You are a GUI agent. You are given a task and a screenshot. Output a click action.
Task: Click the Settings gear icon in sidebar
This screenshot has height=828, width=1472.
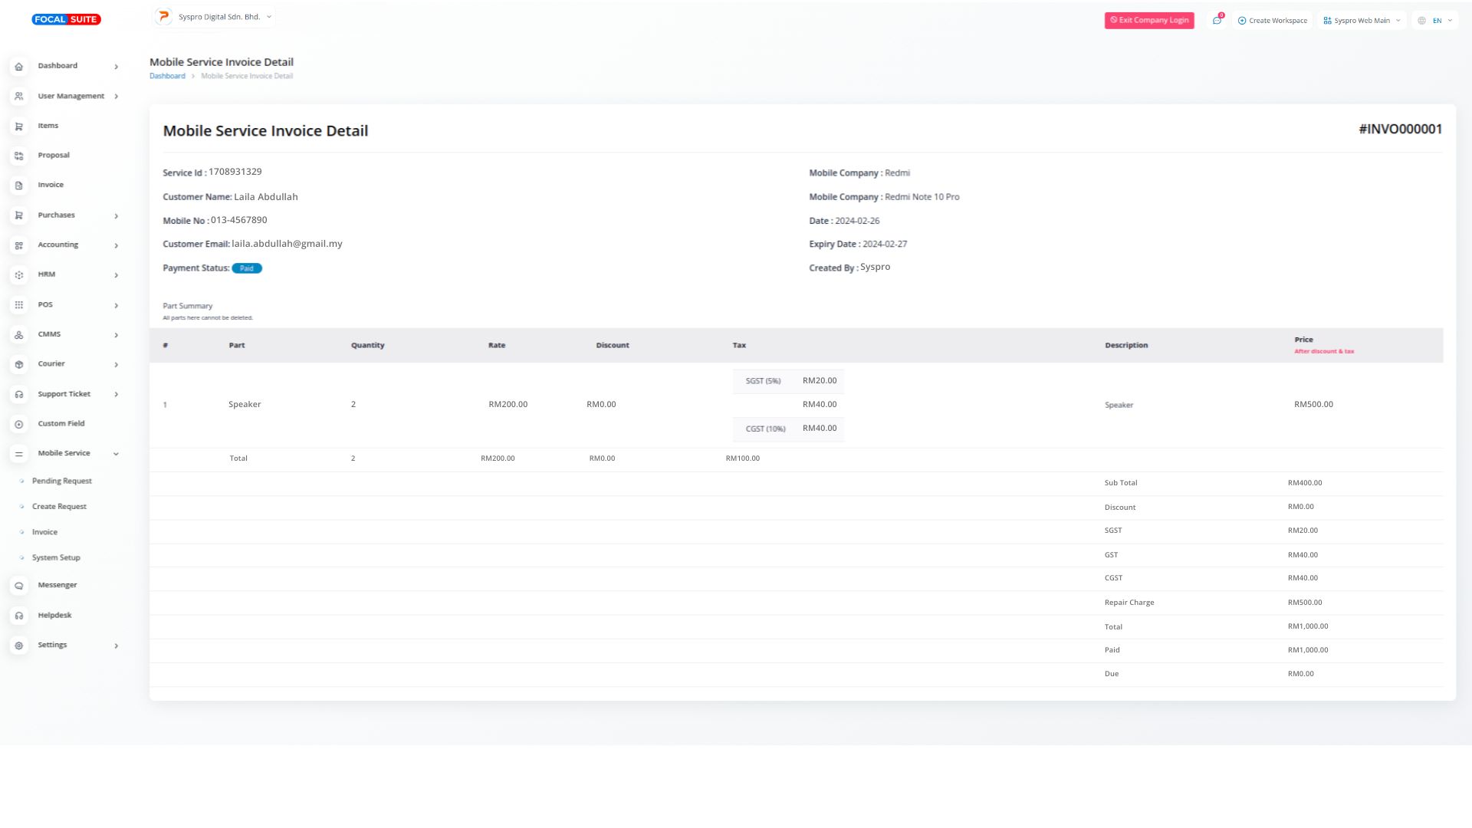(x=19, y=646)
